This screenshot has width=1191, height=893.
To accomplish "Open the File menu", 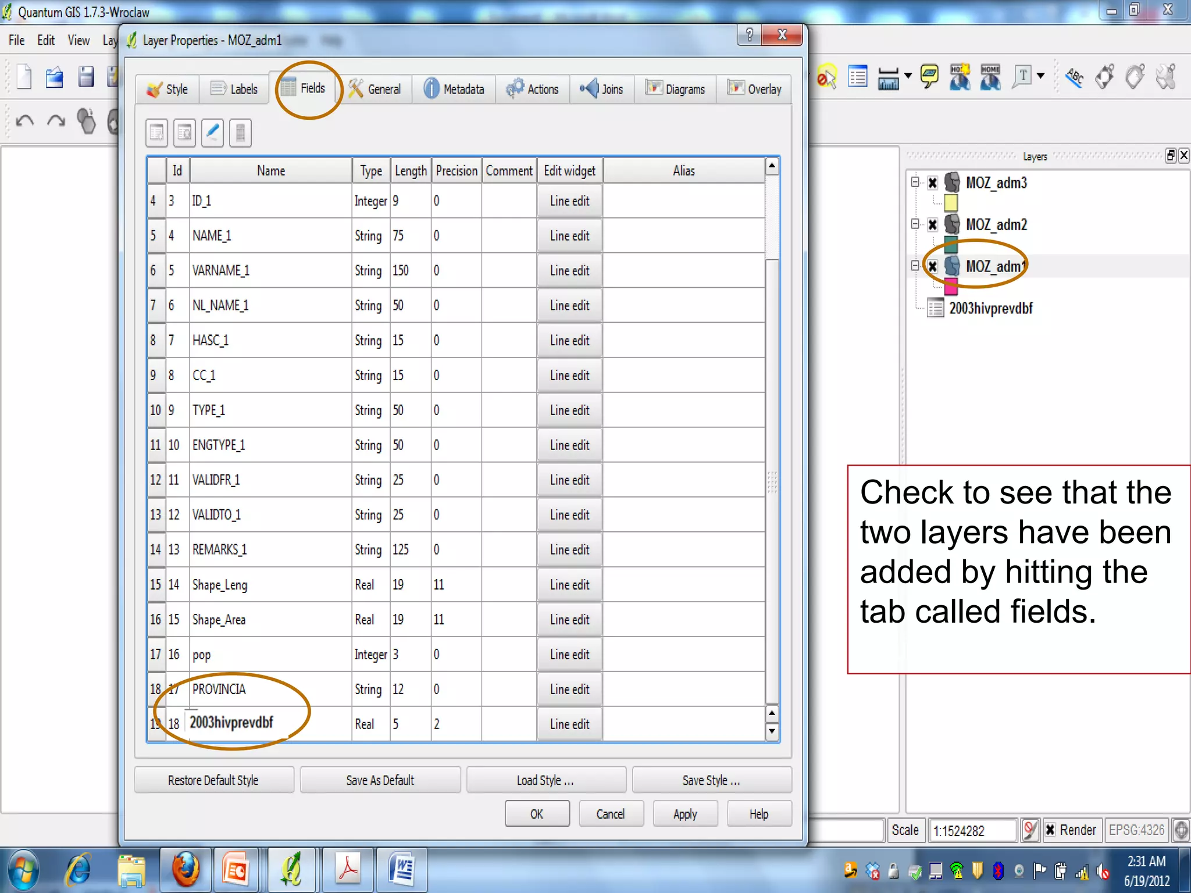I will (x=17, y=40).
